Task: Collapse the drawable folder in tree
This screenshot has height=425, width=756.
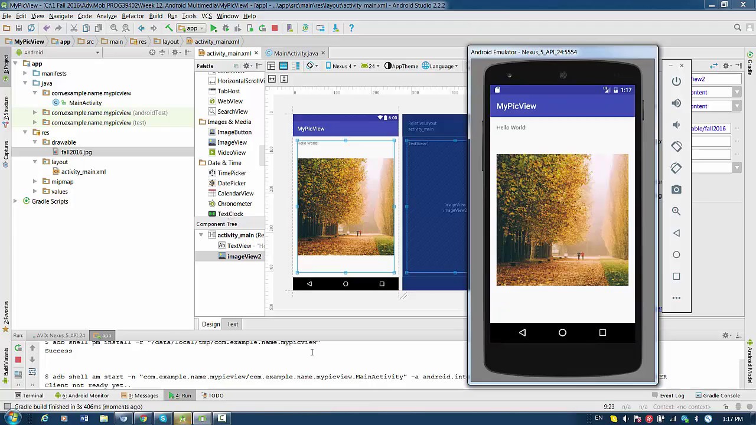Action: [35, 142]
